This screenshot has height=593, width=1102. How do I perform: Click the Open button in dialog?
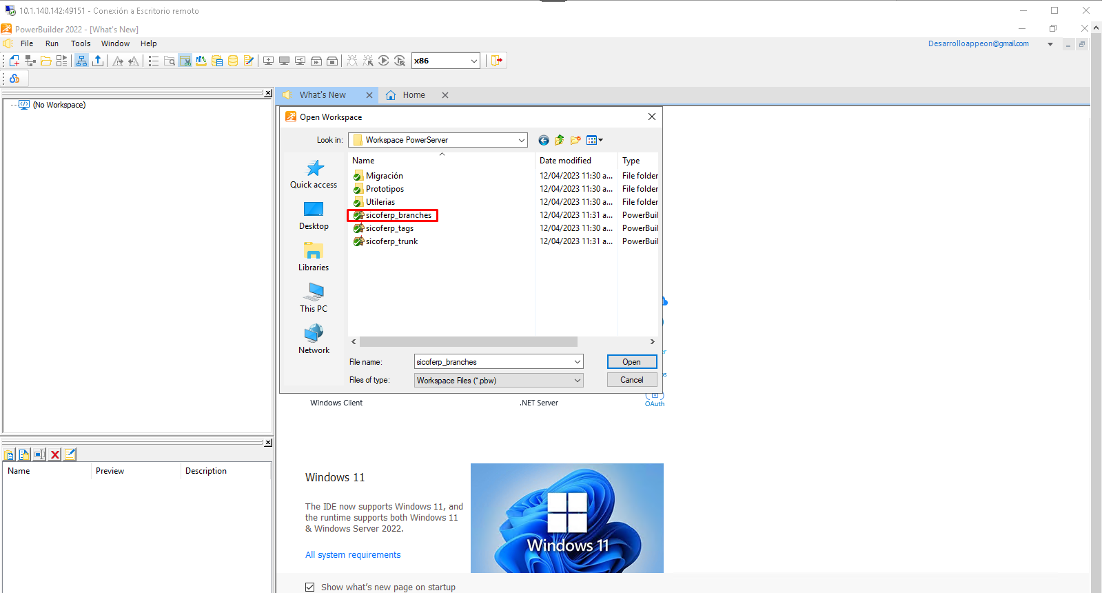pyautogui.click(x=631, y=362)
